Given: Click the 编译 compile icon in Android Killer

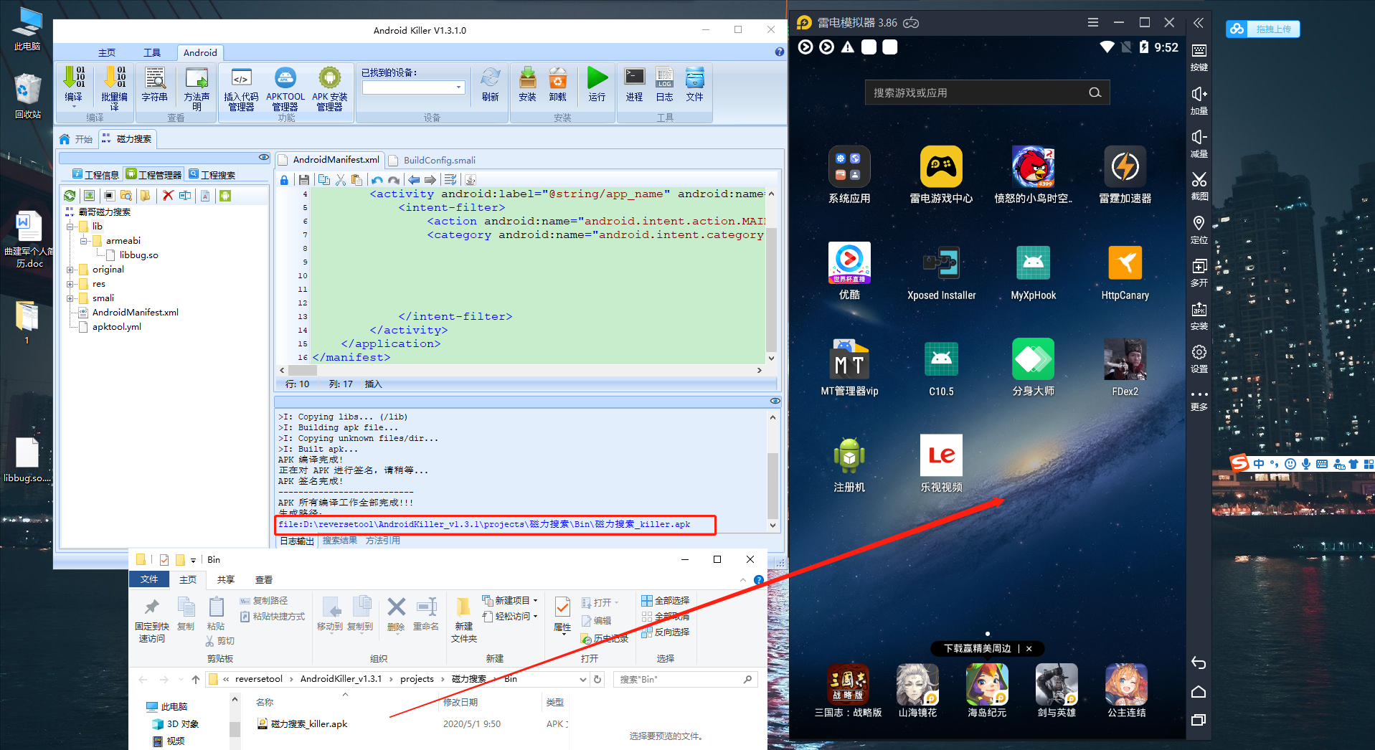Looking at the screenshot, I should (74, 85).
